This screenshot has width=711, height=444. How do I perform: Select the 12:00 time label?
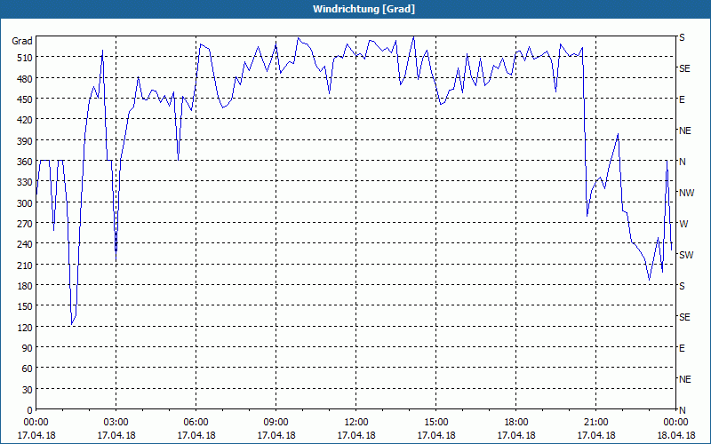(356, 423)
